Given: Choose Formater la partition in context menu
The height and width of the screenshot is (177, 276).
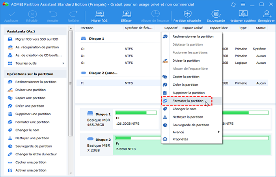Looking at the screenshot, I should coord(188,101).
